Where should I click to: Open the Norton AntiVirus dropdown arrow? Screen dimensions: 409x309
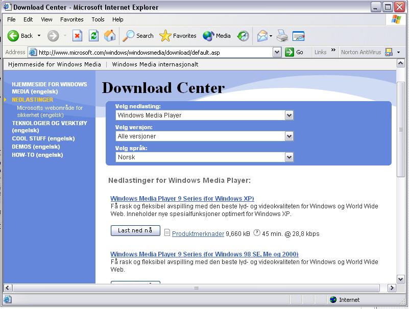pyautogui.click(x=398, y=53)
